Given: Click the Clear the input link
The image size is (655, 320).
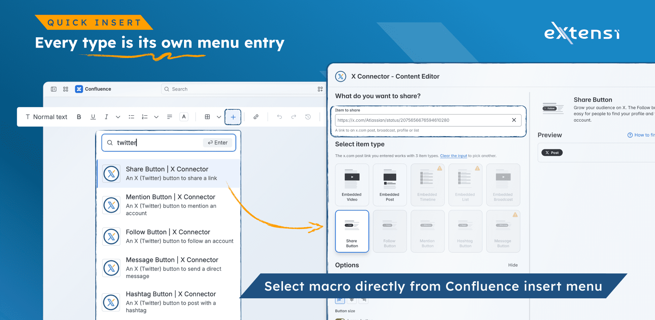Looking at the screenshot, I should (454, 156).
